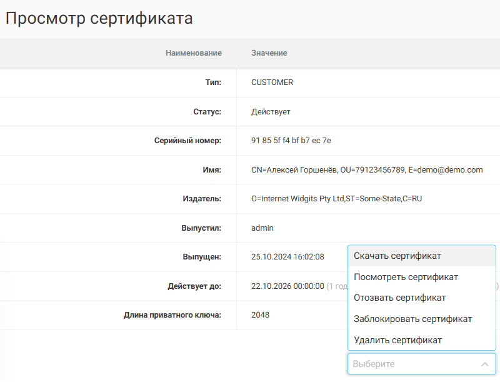Click the 'Значение' column header

click(x=269, y=53)
